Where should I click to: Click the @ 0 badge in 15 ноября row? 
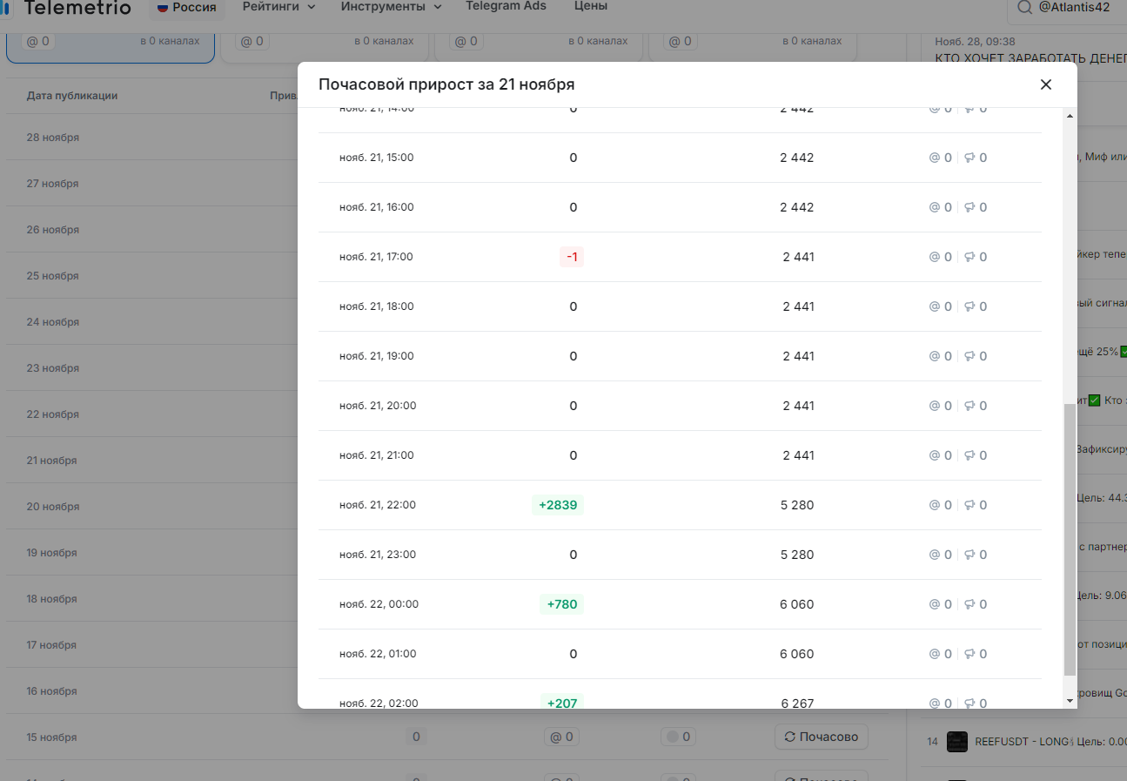[560, 737]
